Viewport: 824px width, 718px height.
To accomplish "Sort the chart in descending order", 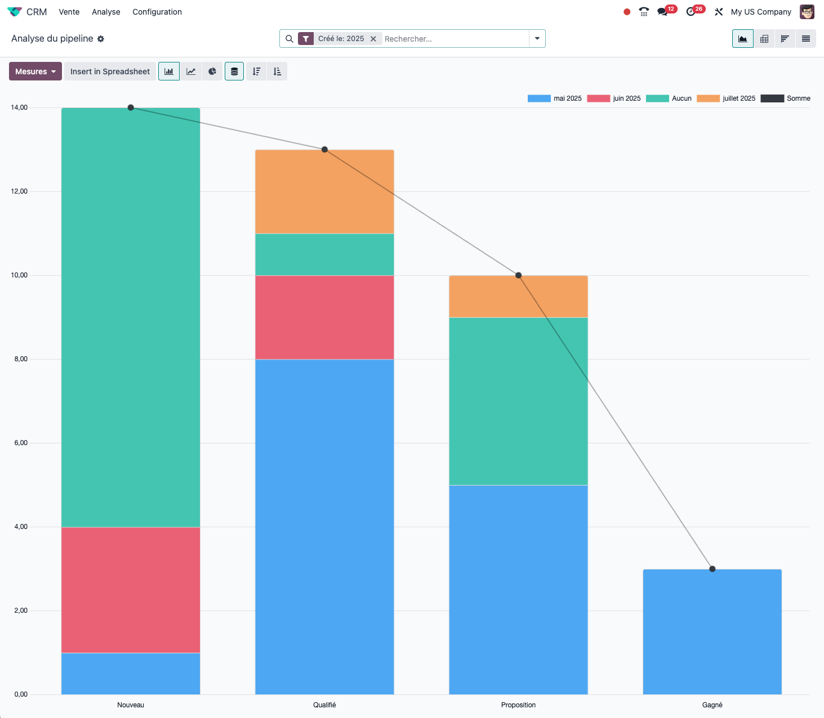I will (256, 71).
